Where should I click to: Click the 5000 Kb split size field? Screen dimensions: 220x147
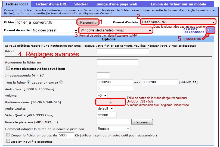[66, 135]
